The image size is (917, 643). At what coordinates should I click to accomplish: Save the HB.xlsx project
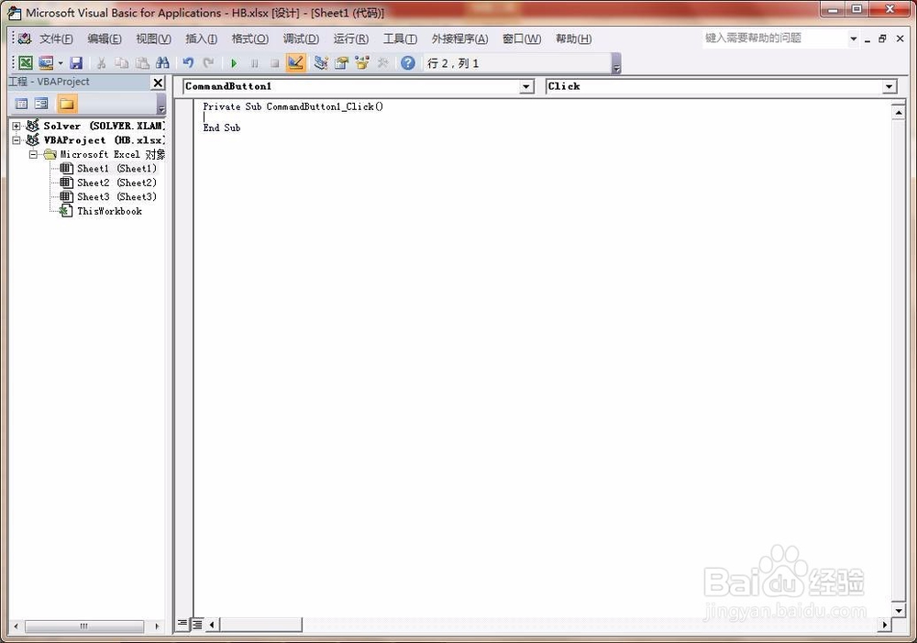[76, 62]
